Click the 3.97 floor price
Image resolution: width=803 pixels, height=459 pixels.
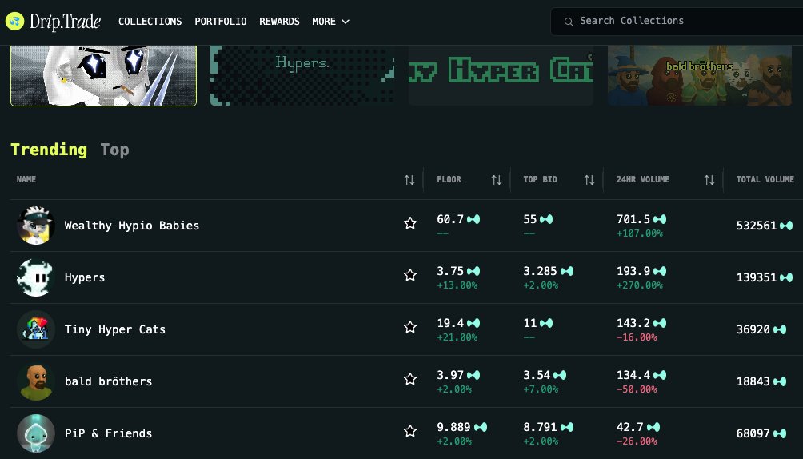tap(450, 375)
